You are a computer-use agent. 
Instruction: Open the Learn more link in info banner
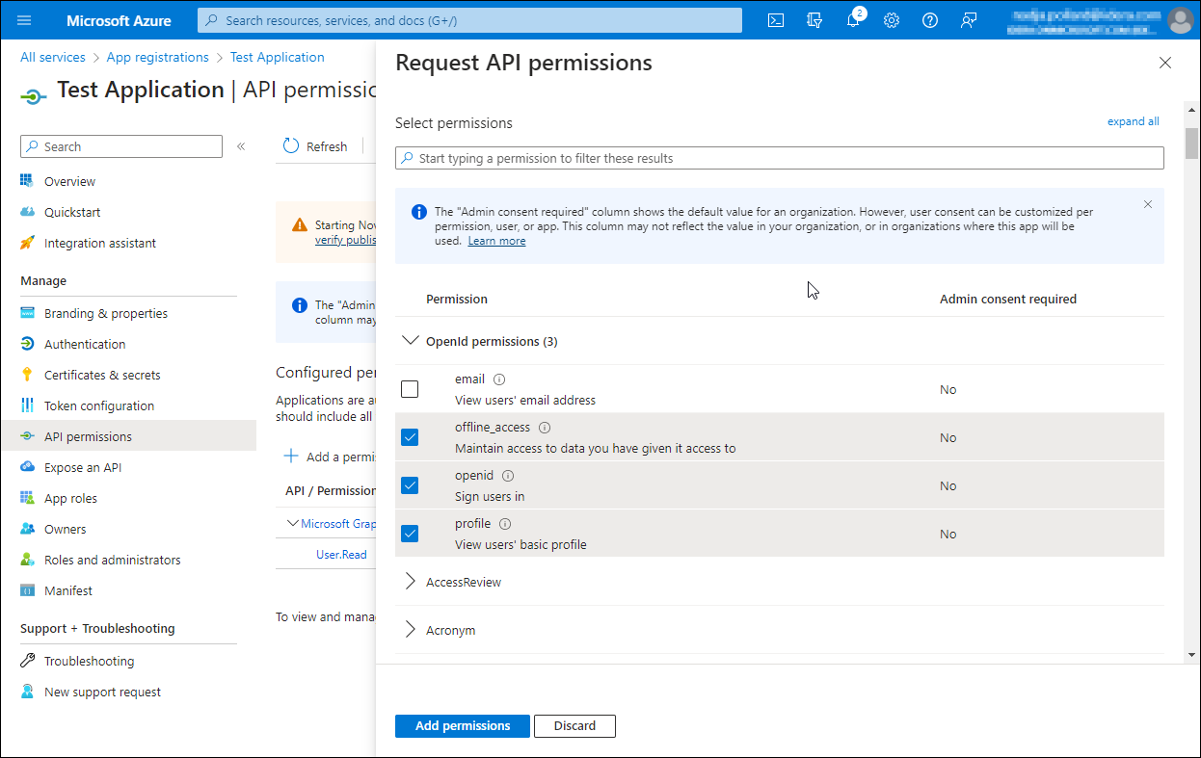point(496,241)
